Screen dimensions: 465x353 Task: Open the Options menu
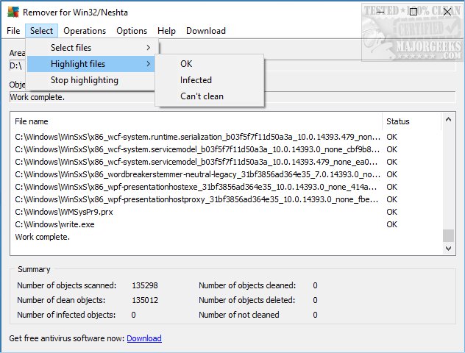[x=132, y=31]
